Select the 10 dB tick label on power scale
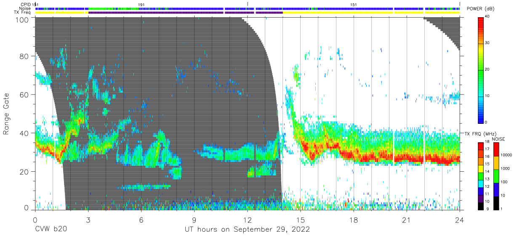 pos(487,96)
